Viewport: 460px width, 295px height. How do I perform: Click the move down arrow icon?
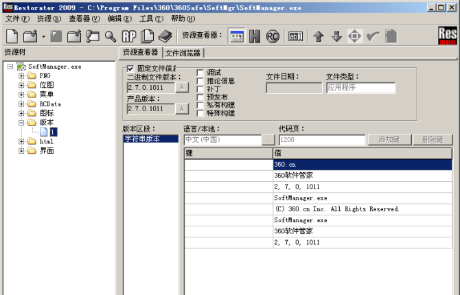(x=337, y=36)
